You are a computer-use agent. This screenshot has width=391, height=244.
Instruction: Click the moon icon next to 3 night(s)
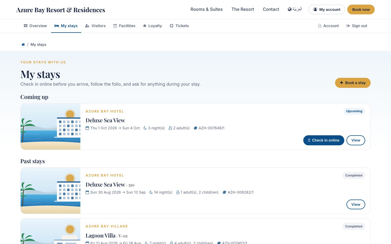pos(145,128)
